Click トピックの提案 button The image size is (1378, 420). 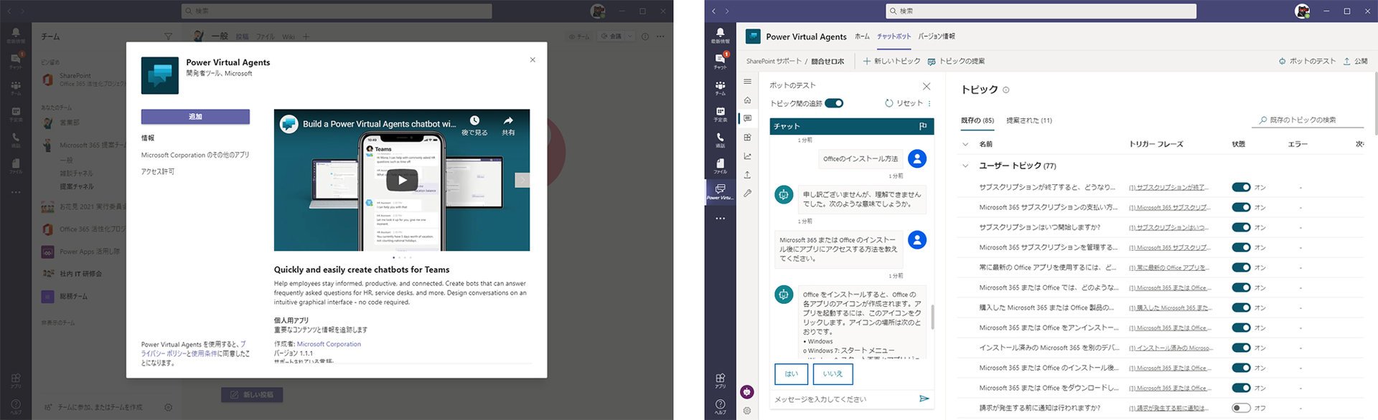pos(956,61)
